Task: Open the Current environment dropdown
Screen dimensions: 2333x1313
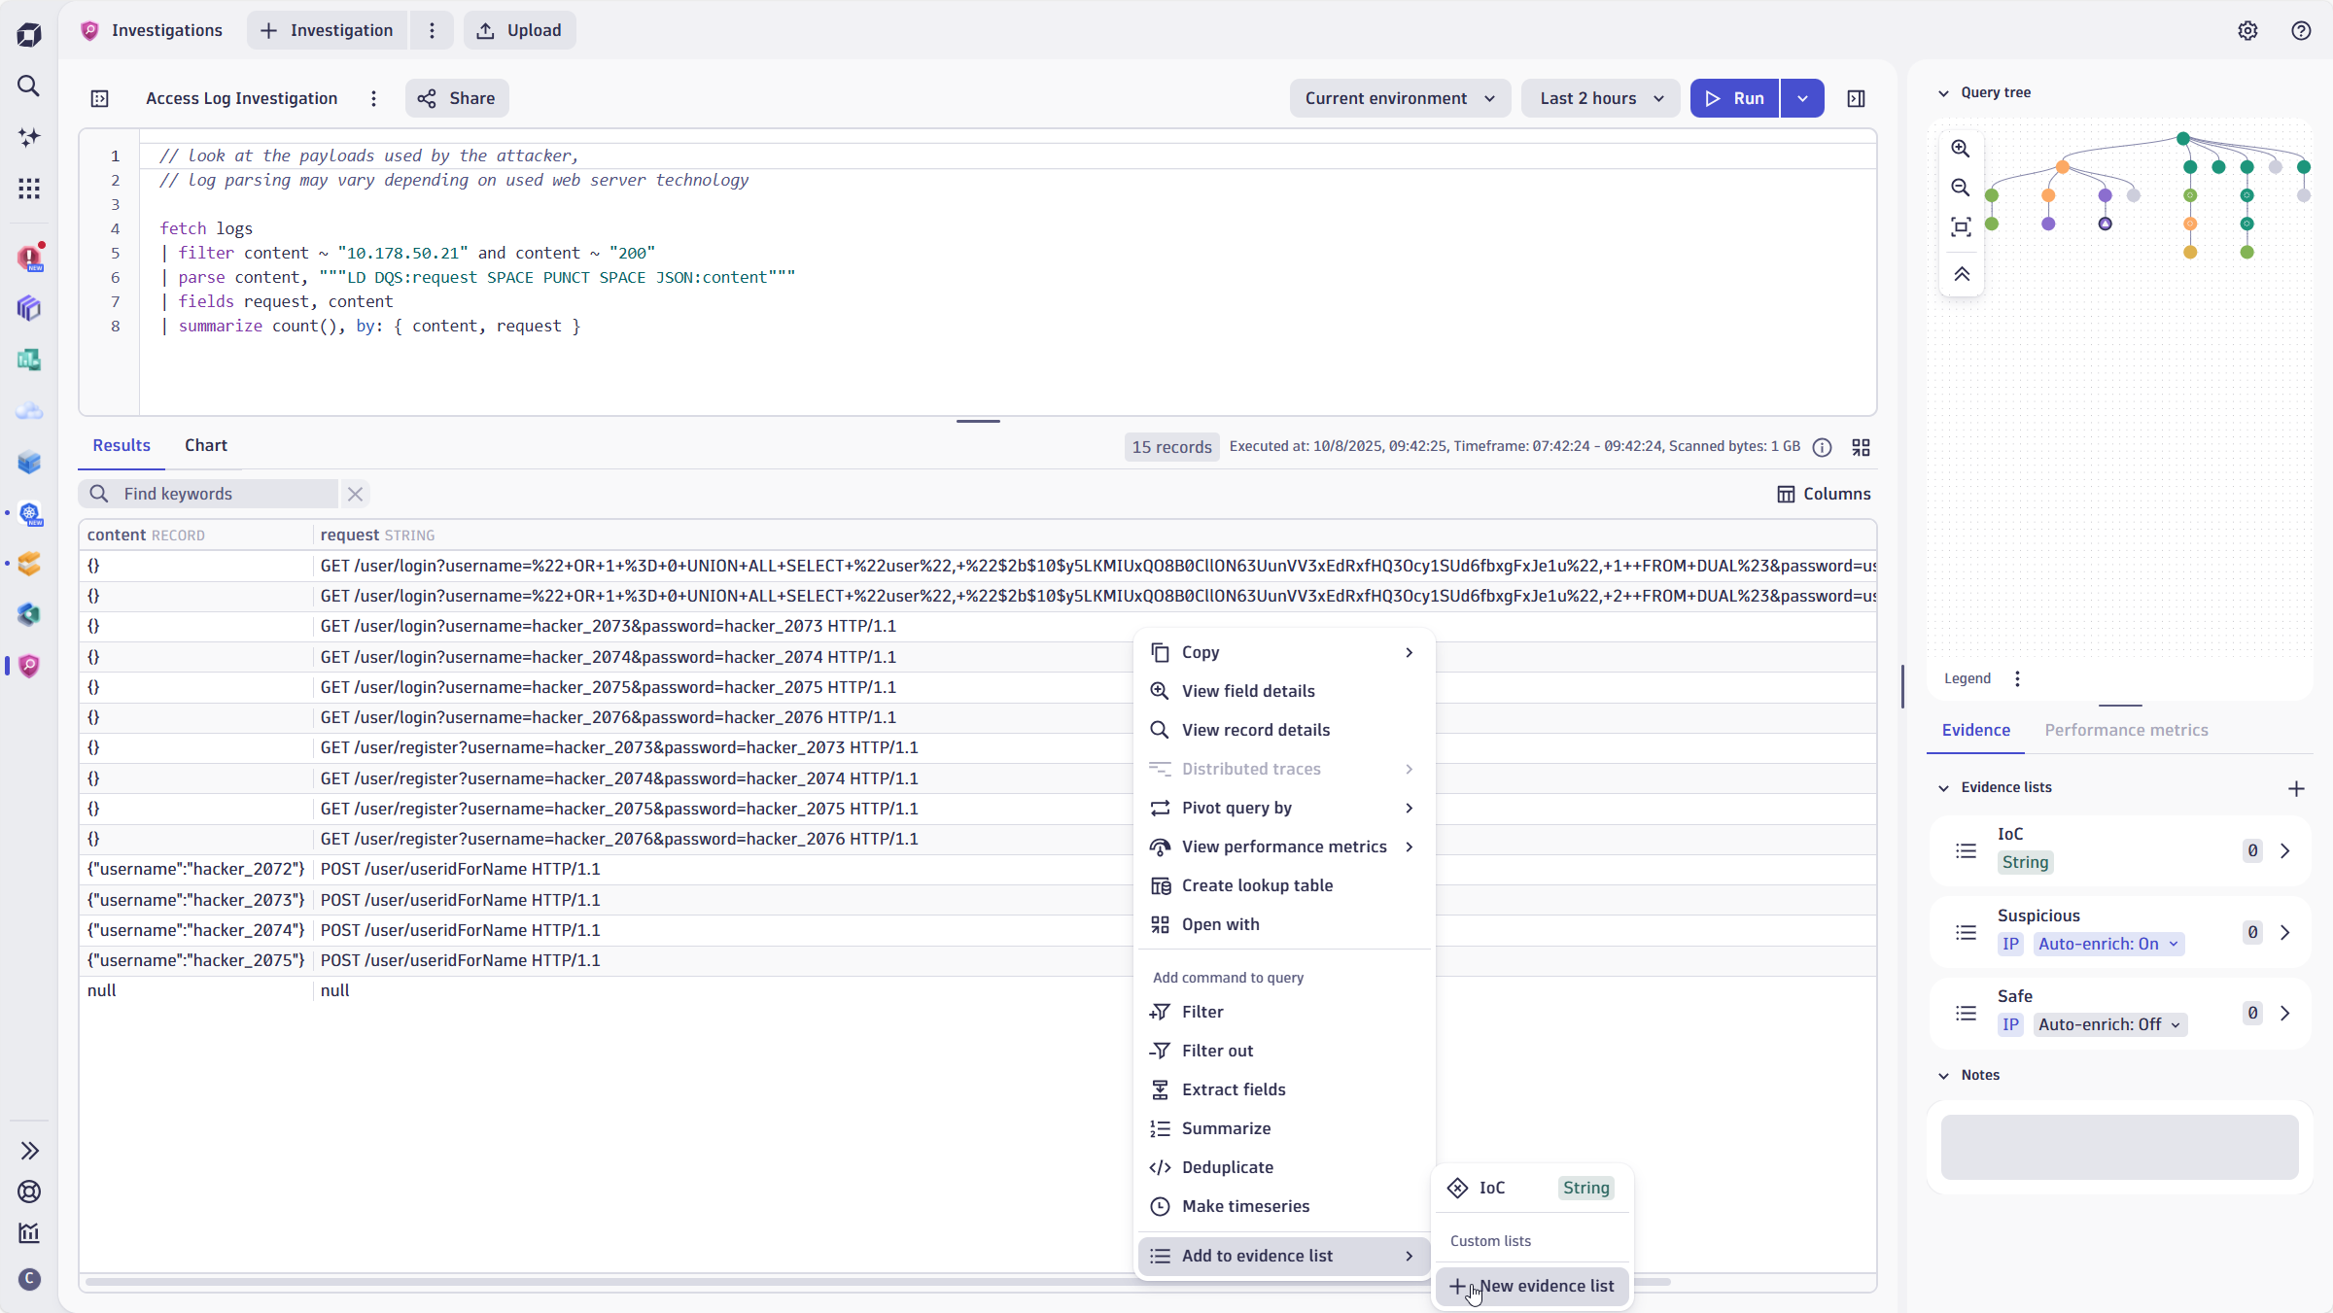Action: tap(1399, 98)
